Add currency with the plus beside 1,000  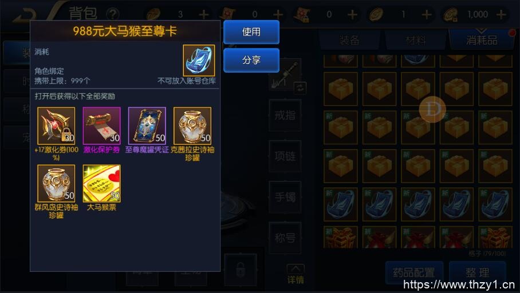501,14
